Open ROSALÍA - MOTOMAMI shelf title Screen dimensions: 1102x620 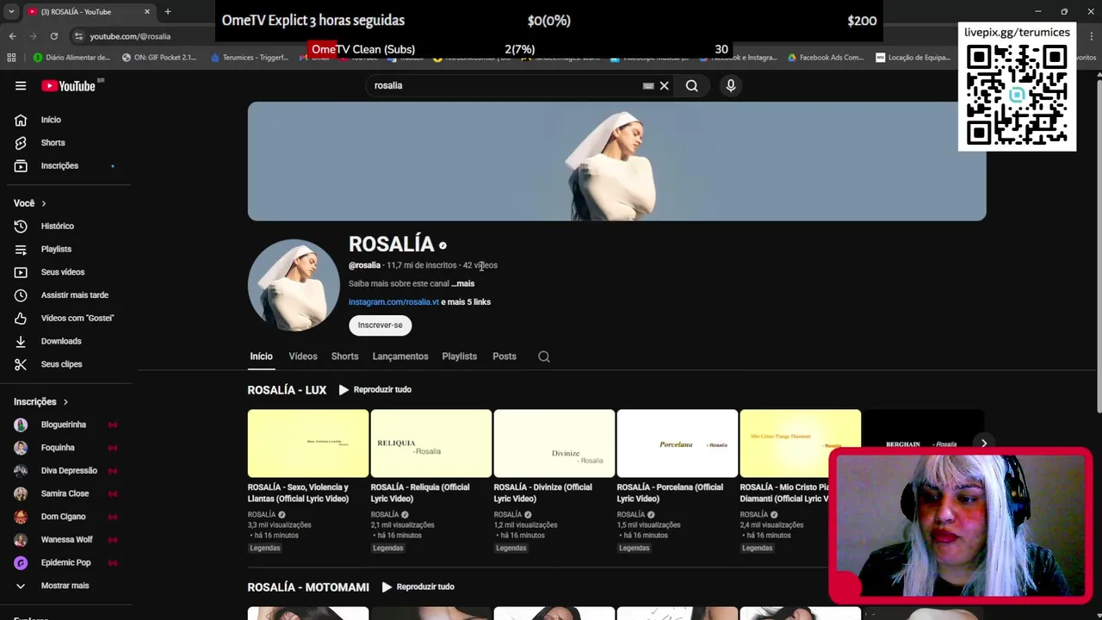point(308,587)
